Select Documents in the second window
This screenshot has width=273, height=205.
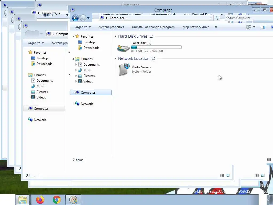point(45,81)
